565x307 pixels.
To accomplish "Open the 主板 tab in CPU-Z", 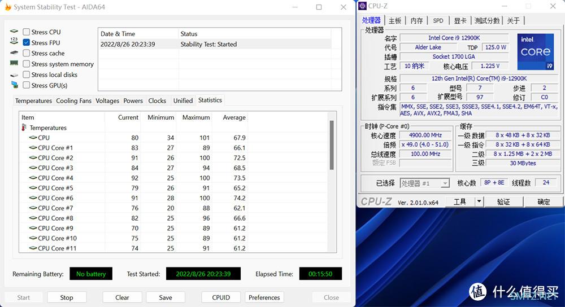I will pyautogui.click(x=394, y=20).
